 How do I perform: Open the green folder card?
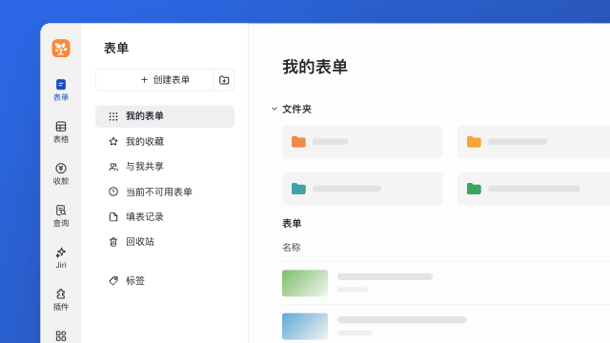point(534,189)
